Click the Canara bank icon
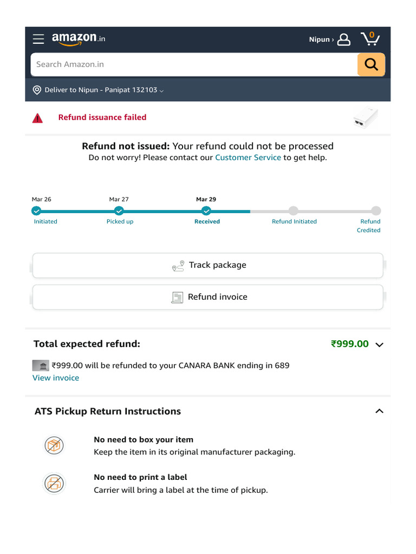This screenshot has width=416, height=554. pos(41,365)
